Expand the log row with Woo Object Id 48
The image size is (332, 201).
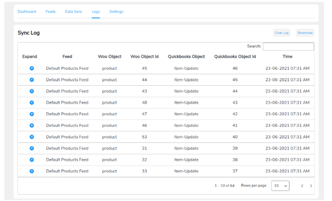pos(32,103)
